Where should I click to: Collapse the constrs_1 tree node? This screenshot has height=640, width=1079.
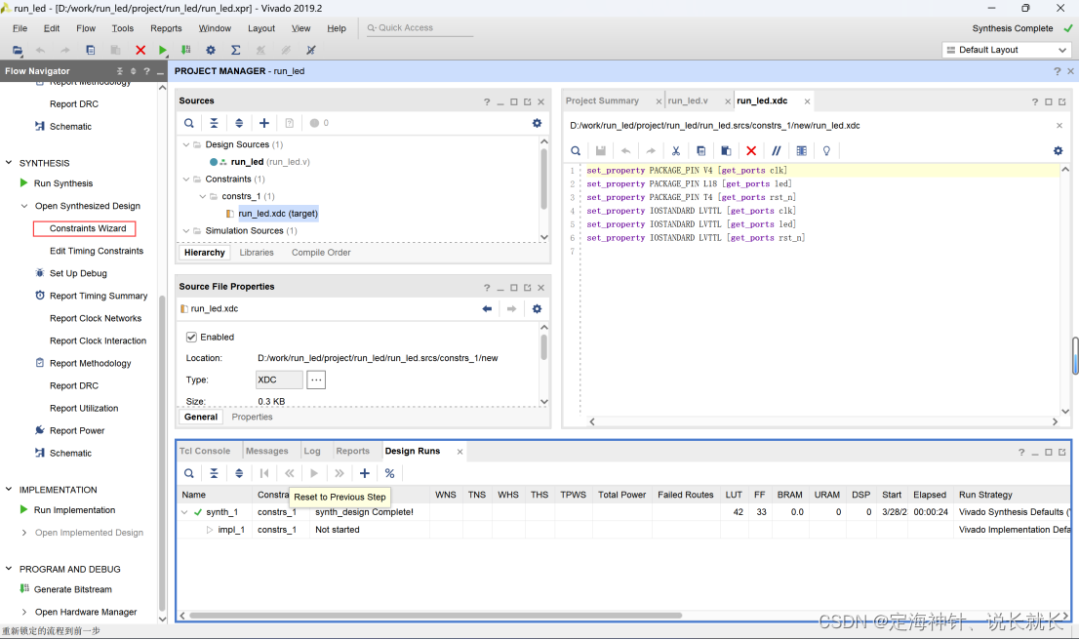(202, 196)
